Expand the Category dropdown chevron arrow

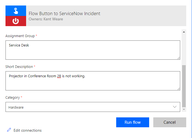[x=174, y=107]
